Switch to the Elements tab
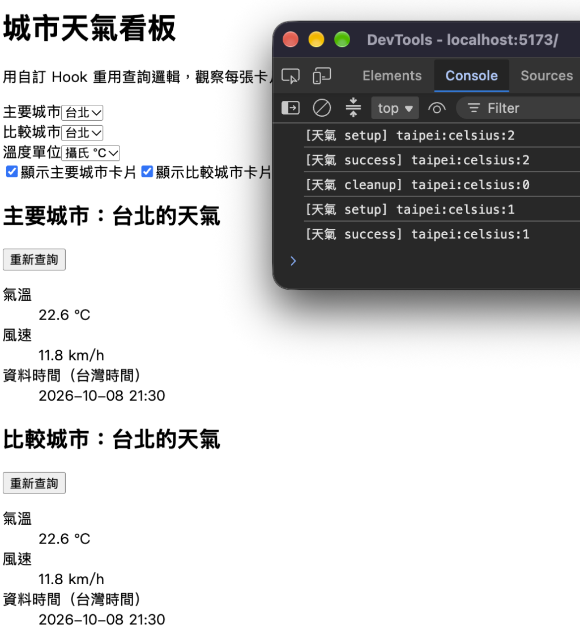Screen dimensions: 580x642 [392, 76]
